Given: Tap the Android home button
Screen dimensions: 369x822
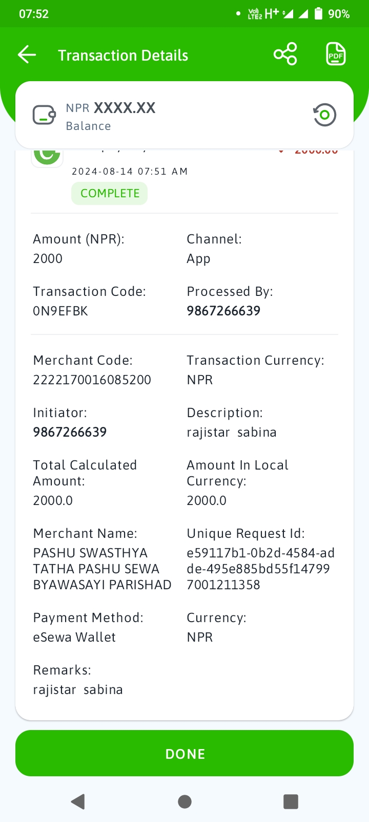Looking at the screenshot, I should coord(184,801).
